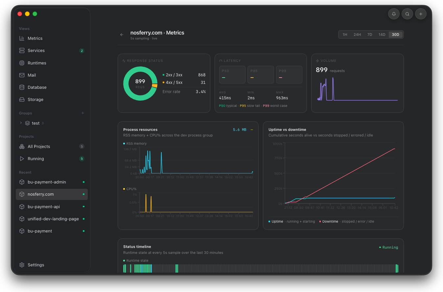
Task: Click the 5.6 MB memory value
Action: (x=240, y=130)
